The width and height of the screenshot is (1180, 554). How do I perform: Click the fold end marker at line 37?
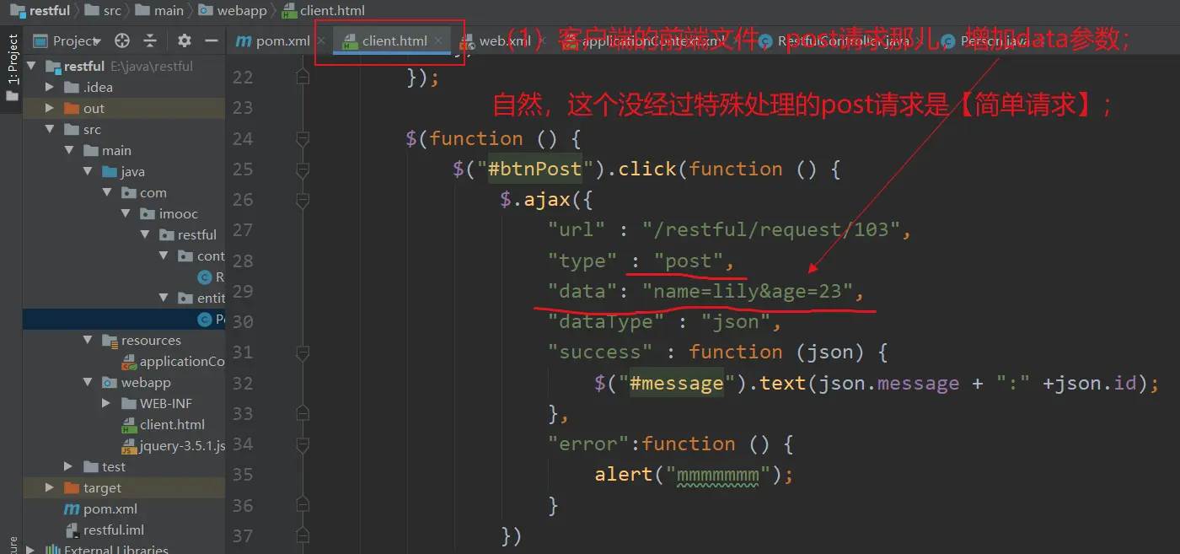pos(303,535)
